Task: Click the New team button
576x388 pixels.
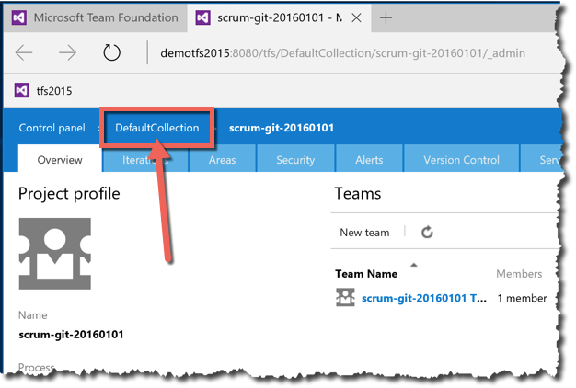Action: [x=364, y=233]
